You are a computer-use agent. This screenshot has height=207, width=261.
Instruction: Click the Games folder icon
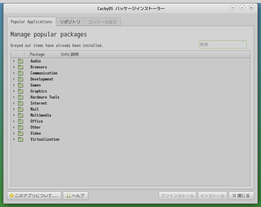(21, 85)
